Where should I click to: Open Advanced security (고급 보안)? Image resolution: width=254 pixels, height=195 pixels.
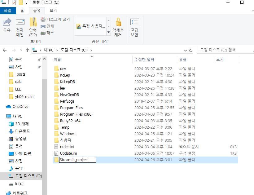click(x=134, y=27)
